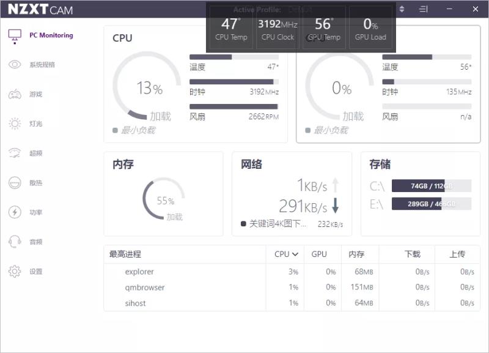Click the CPU card title
Image resolution: width=489 pixels, height=353 pixels.
point(122,38)
